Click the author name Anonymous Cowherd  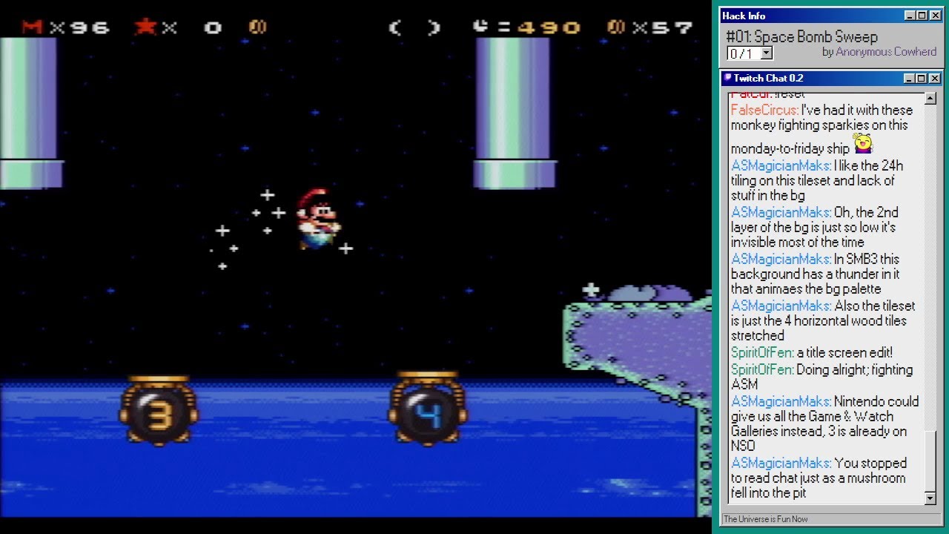886,52
